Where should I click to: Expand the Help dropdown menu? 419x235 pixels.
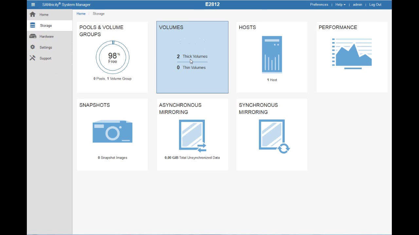tap(340, 5)
